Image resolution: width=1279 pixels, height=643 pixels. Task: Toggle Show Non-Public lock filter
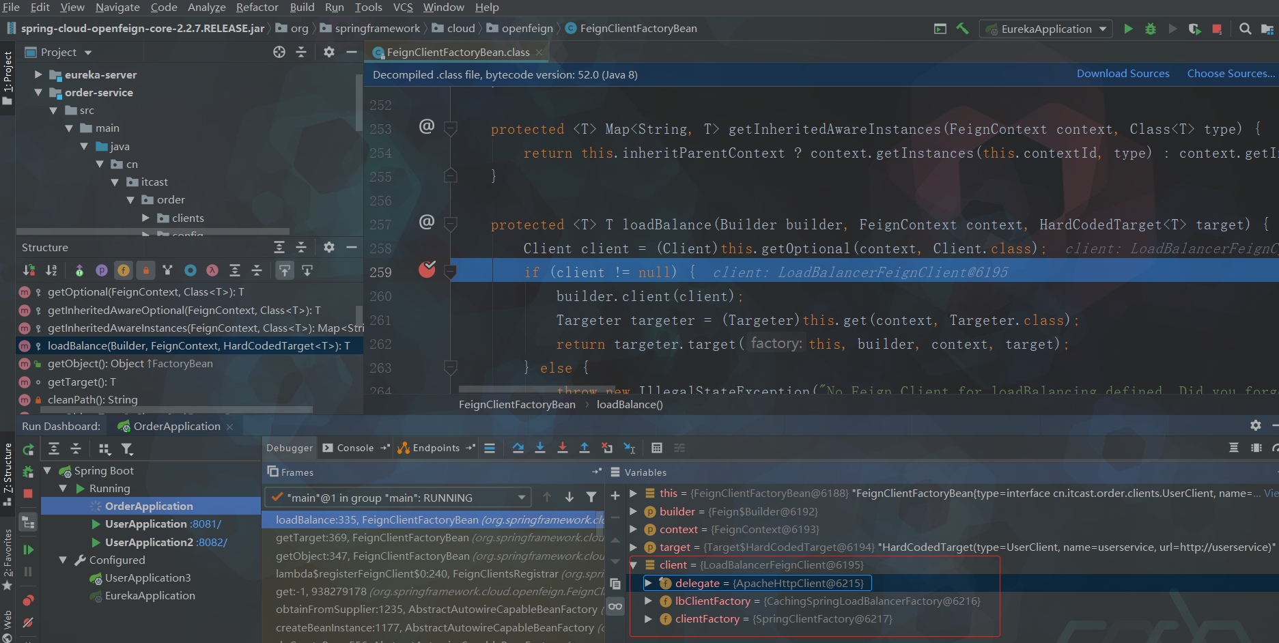(x=145, y=271)
